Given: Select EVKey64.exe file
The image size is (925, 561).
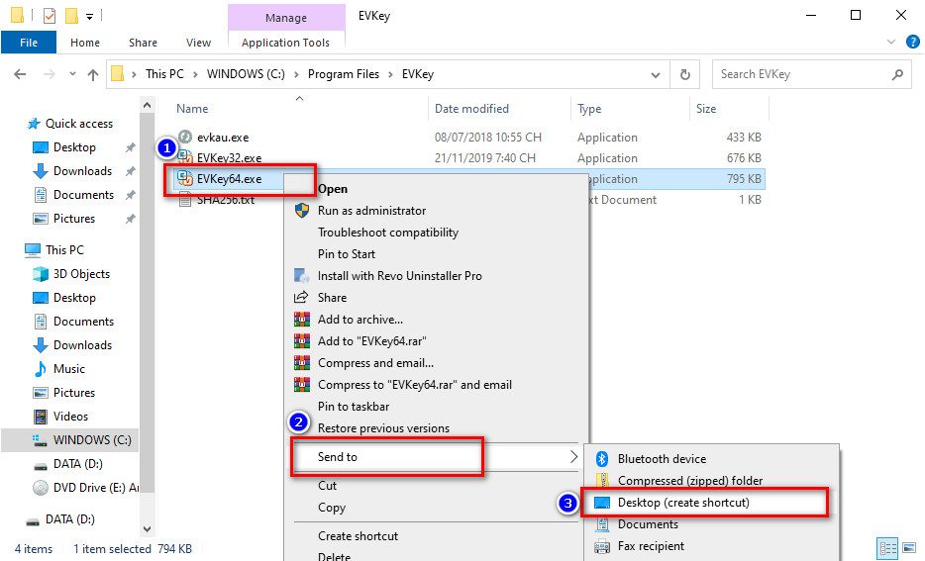Looking at the screenshot, I should [x=229, y=178].
